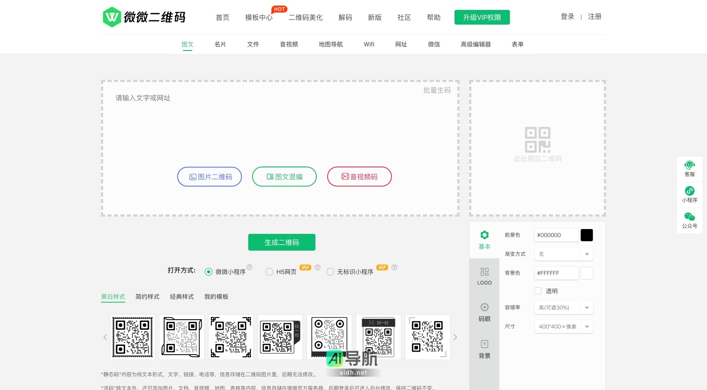
Task: Open the 背景 panel in the settings sidebar
Action: tap(484, 349)
